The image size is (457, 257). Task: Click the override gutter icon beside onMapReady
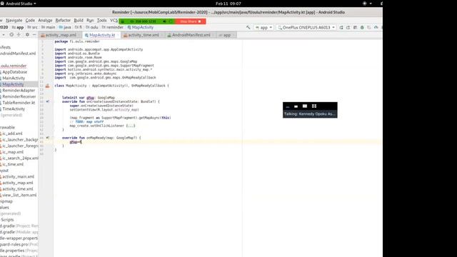[48, 138]
